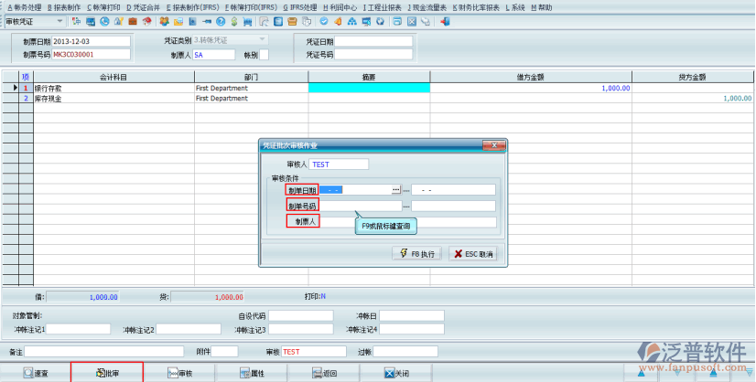Open the A 帐务处理 menu
Screen dimensions: 756x382
point(25,6)
